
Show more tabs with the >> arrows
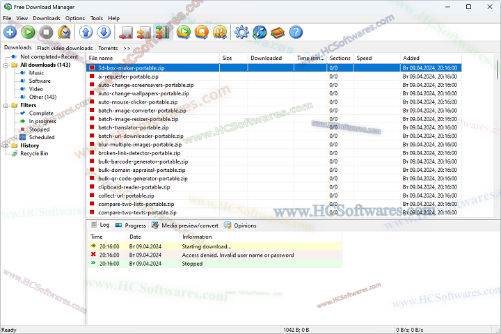click(127, 48)
